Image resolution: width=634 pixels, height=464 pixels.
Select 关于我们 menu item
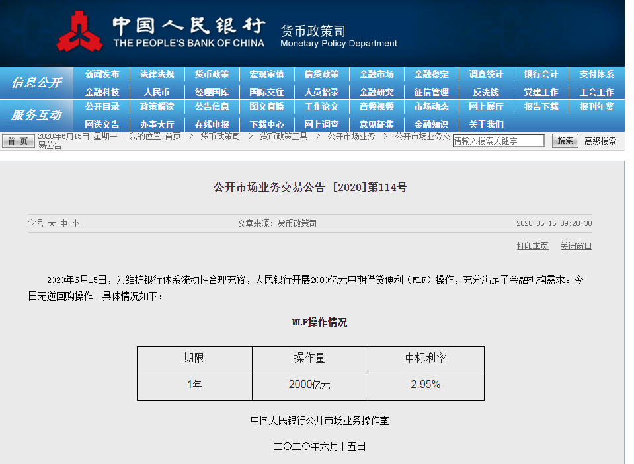click(x=486, y=124)
